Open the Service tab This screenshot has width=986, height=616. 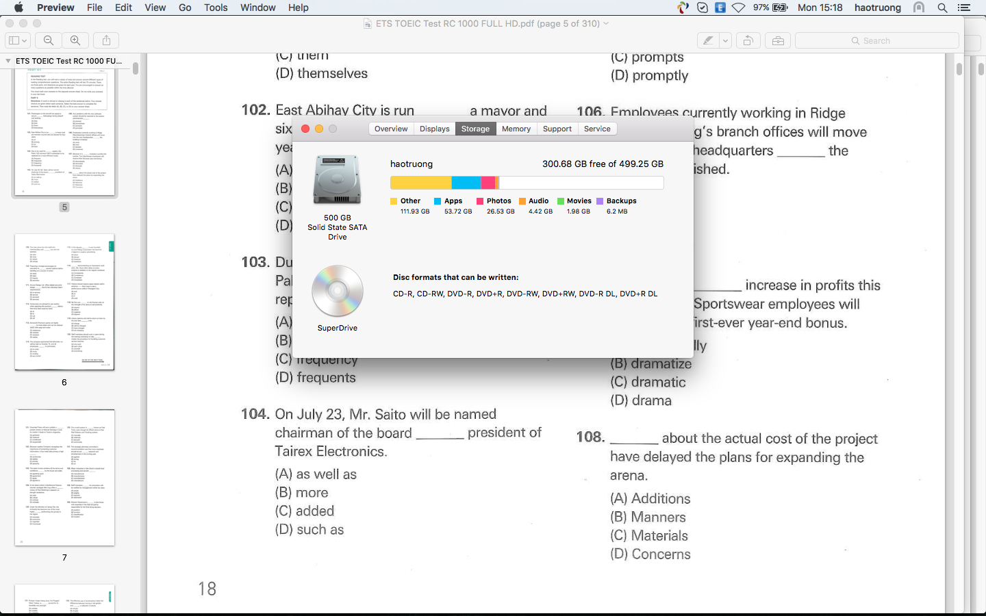(x=597, y=129)
